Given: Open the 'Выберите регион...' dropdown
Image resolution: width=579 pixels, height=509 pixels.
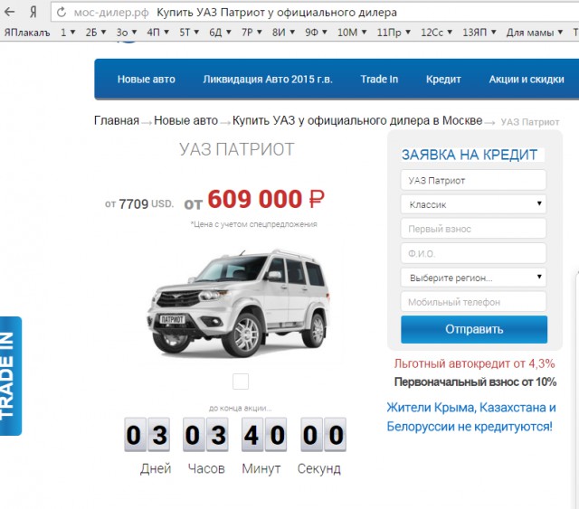Looking at the screenshot, I should pyautogui.click(x=473, y=278).
